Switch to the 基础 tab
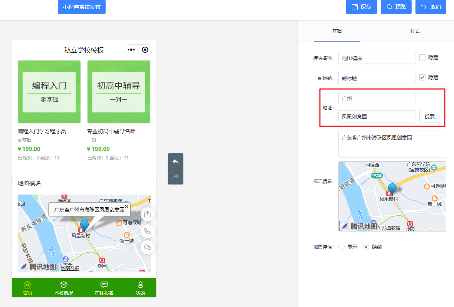The image size is (454, 307). 337,31
